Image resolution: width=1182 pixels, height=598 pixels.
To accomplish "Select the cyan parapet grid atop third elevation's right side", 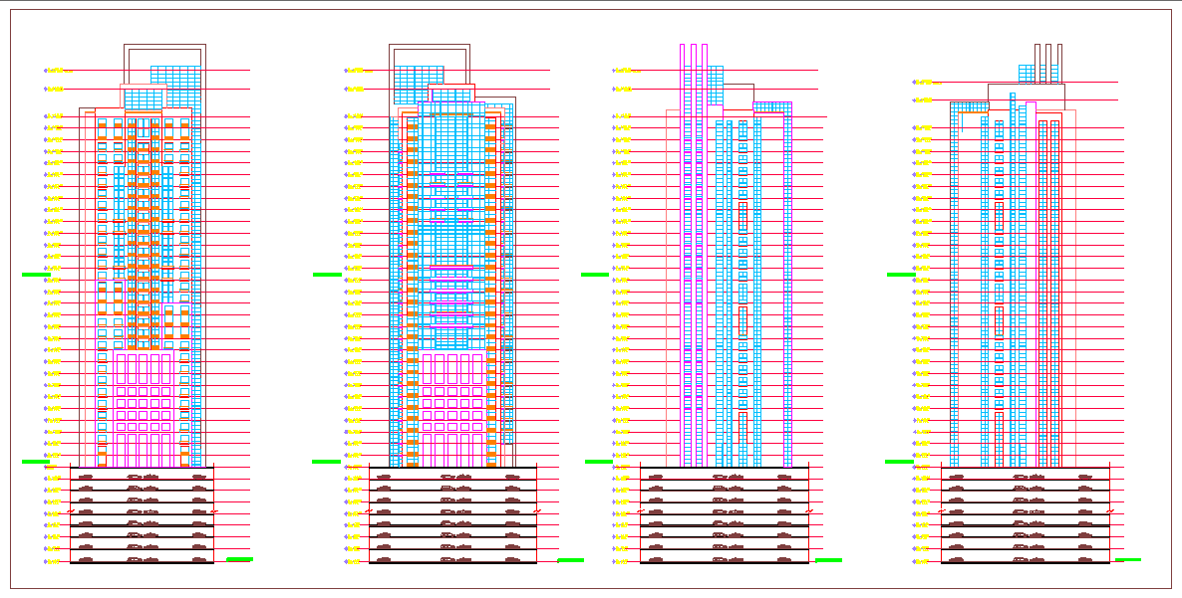I will tap(772, 106).
